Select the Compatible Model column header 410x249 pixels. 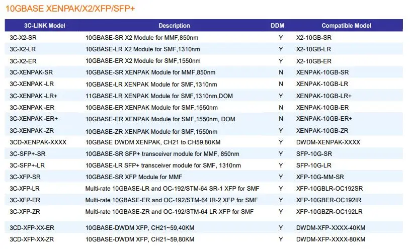click(x=346, y=26)
